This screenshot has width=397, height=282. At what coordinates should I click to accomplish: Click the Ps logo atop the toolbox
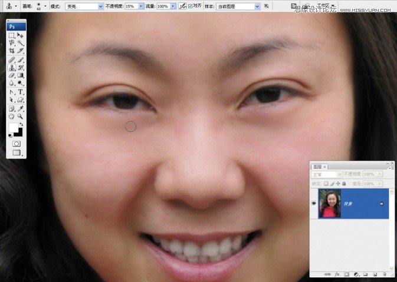[x=16, y=26]
